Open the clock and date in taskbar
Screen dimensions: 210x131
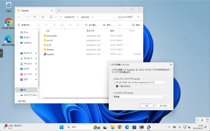tap(198, 127)
